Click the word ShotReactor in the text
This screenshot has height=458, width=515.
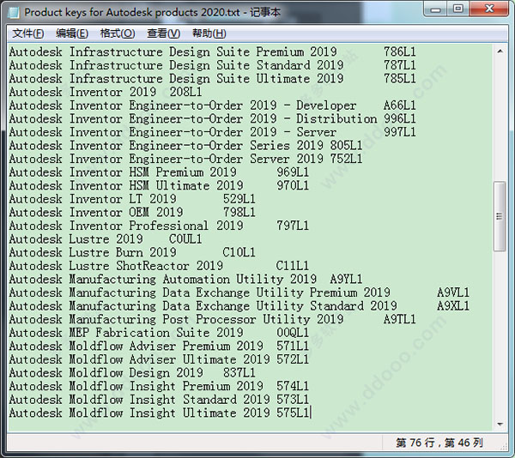click(153, 266)
